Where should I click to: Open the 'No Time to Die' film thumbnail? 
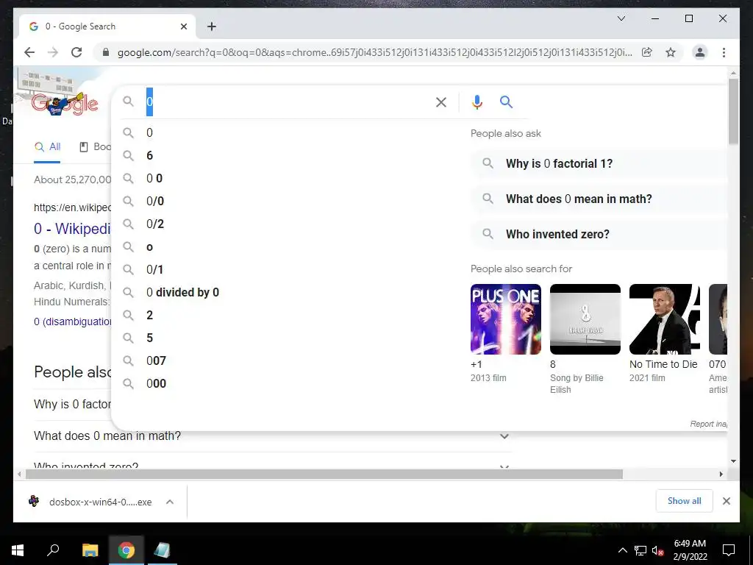(665, 319)
